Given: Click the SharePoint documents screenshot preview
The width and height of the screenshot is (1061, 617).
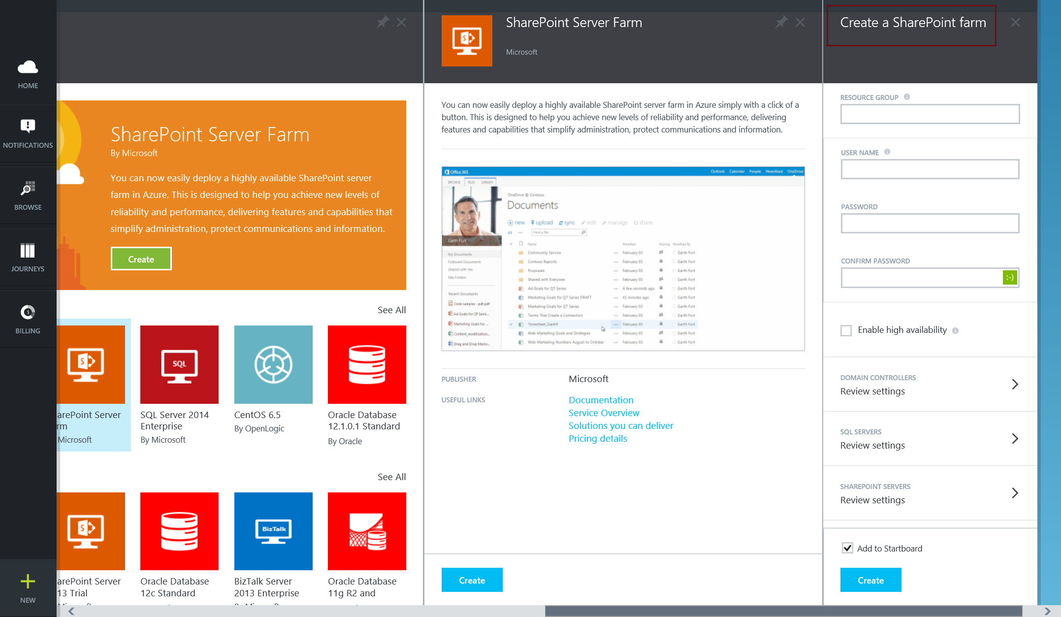Looking at the screenshot, I should [623, 259].
